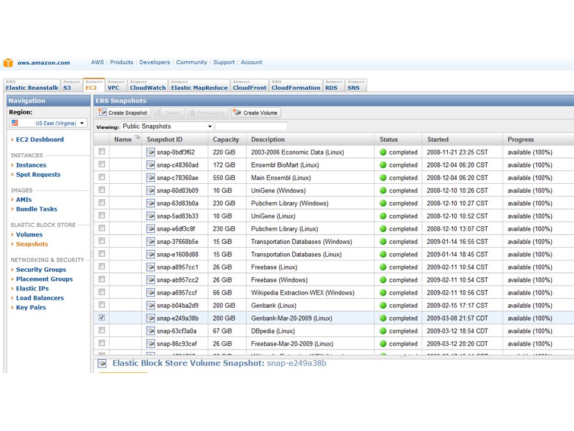
Task: Check the box for snap-0bdf3f62
Action: click(102, 151)
